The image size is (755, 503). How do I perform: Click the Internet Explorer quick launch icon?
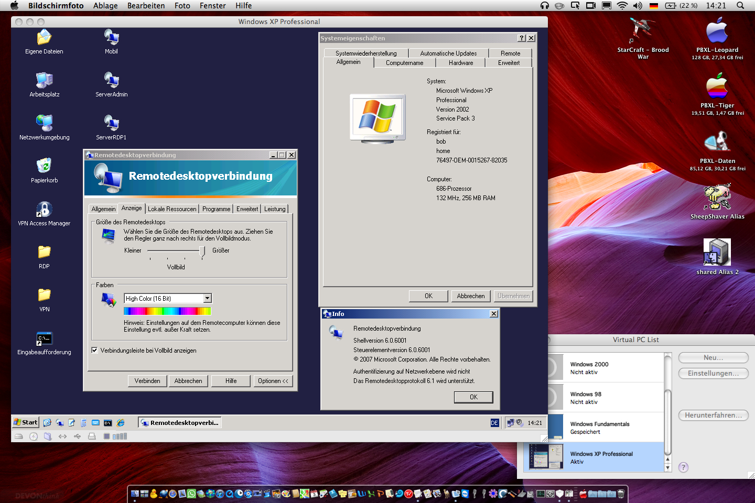121,422
